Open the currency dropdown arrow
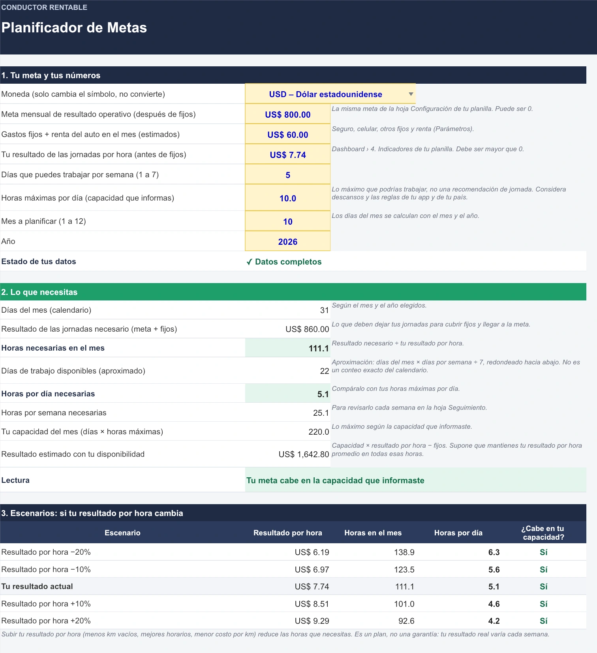The image size is (597, 653). [x=411, y=94]
